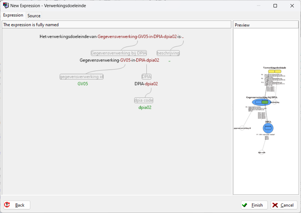Click the 'DPIA' role box

pyautogui.click(x=146, y=77)
